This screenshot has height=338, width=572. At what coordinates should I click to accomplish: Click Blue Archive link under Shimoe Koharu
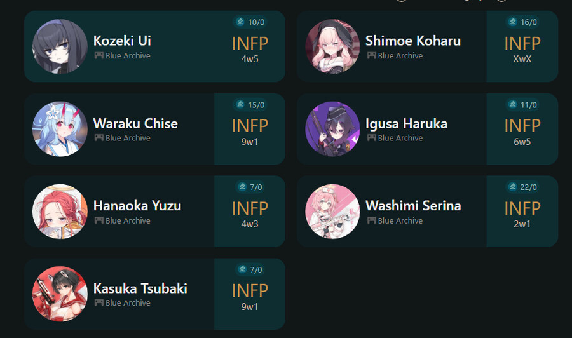coord(400,56)
